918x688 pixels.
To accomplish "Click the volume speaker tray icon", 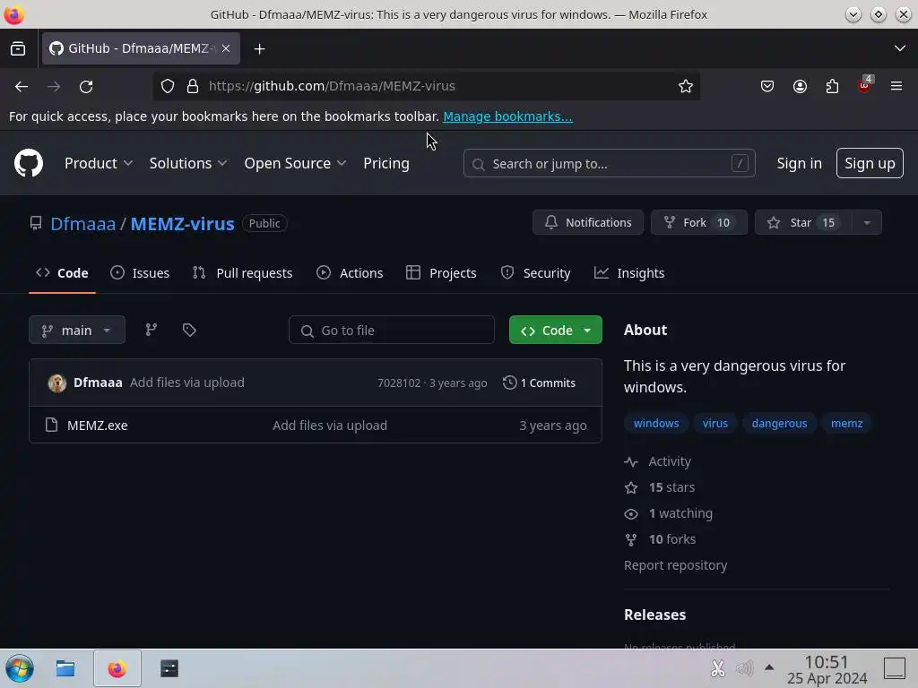I will click(x=744, y=667).
